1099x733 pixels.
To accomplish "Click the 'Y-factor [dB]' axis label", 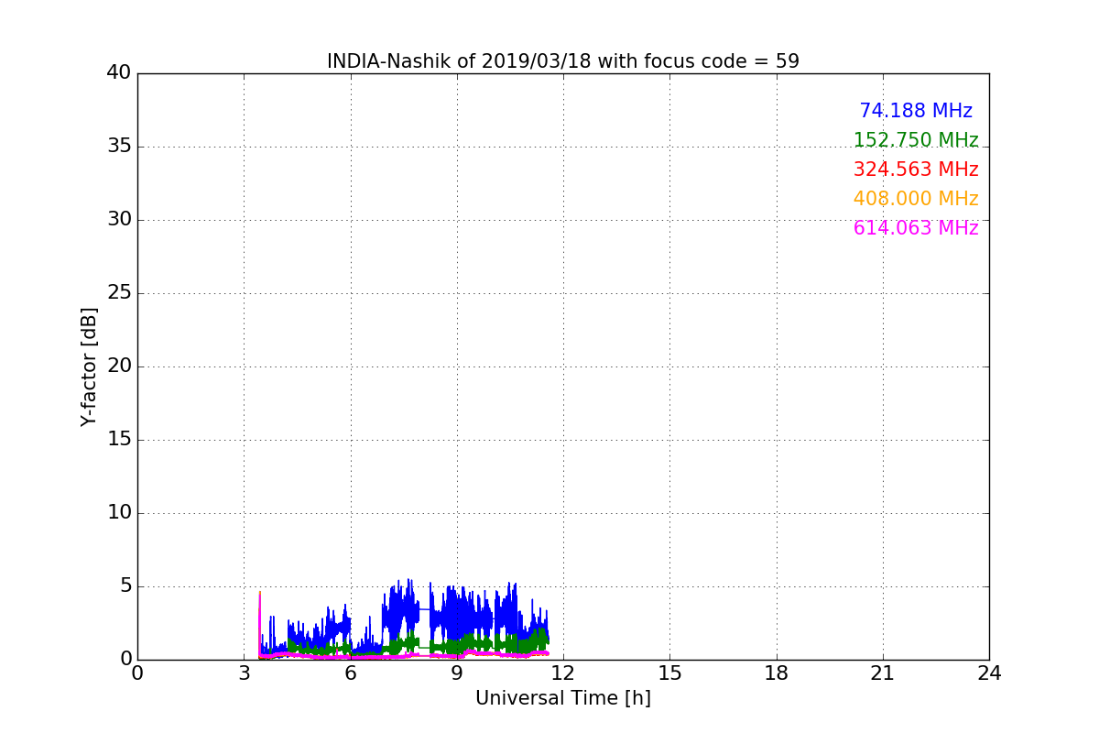I will [89, 366].
